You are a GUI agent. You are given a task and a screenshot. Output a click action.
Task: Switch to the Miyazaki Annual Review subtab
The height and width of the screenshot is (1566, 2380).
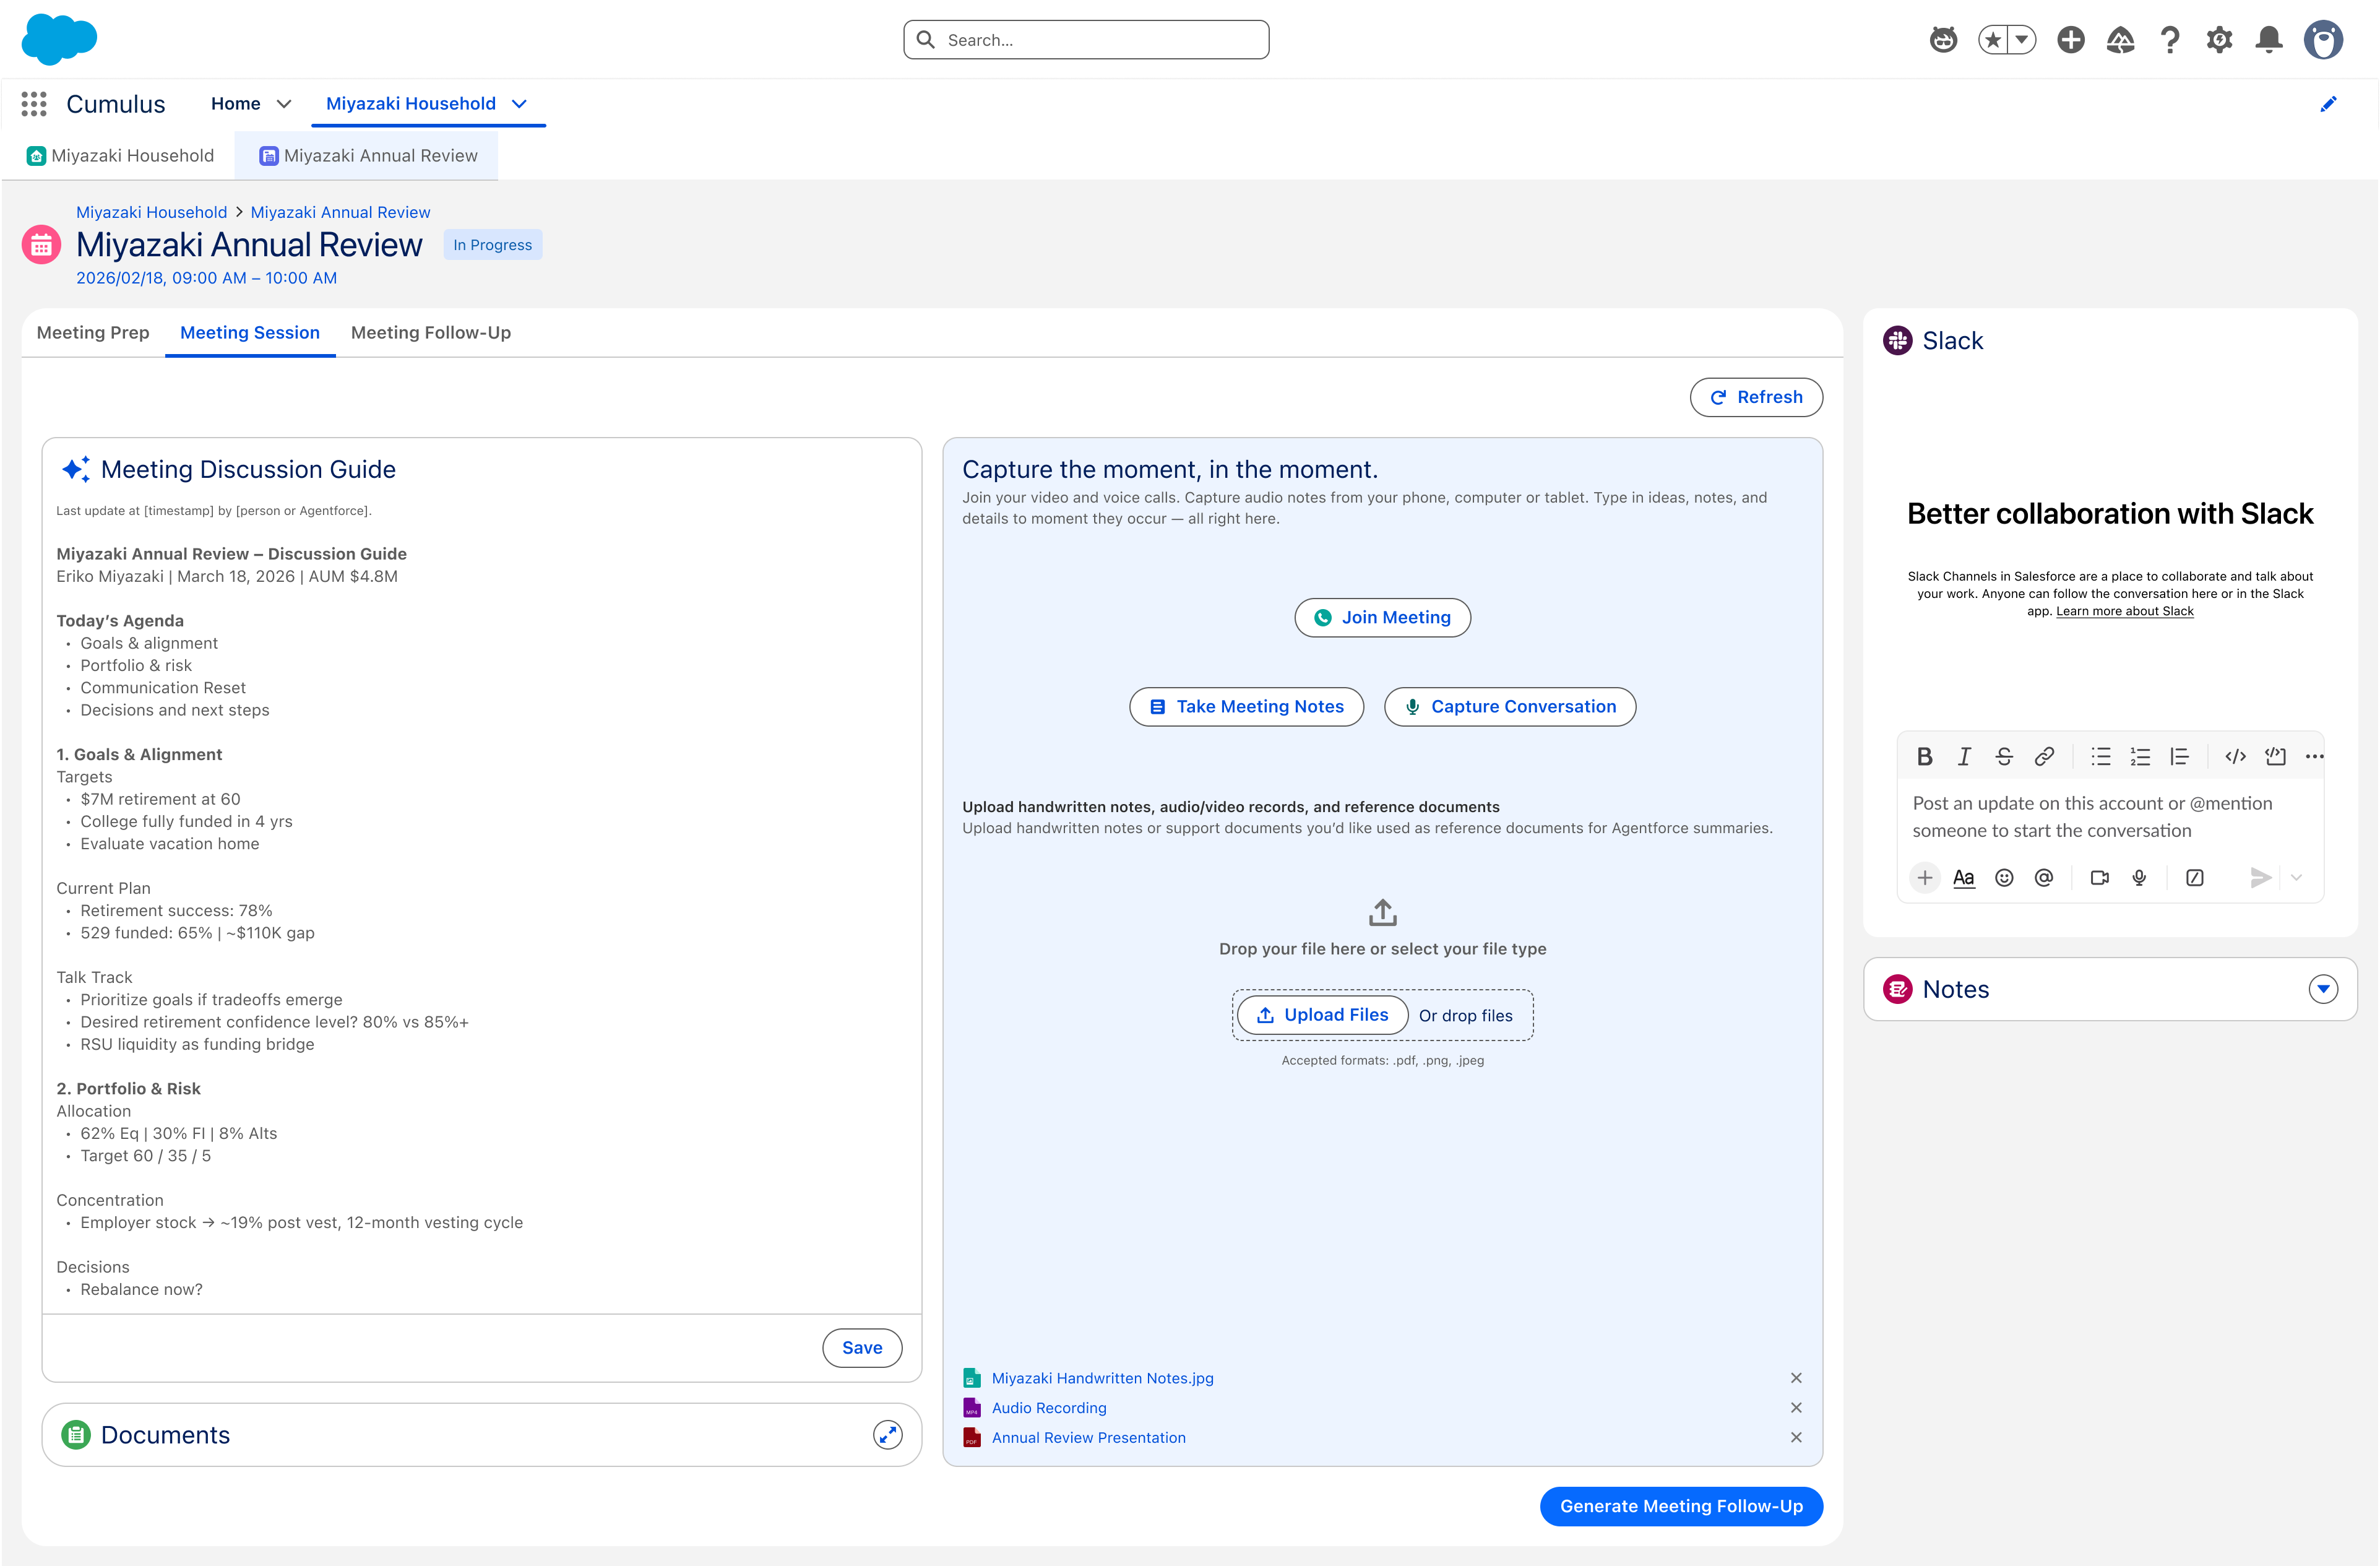coord(368,156)
